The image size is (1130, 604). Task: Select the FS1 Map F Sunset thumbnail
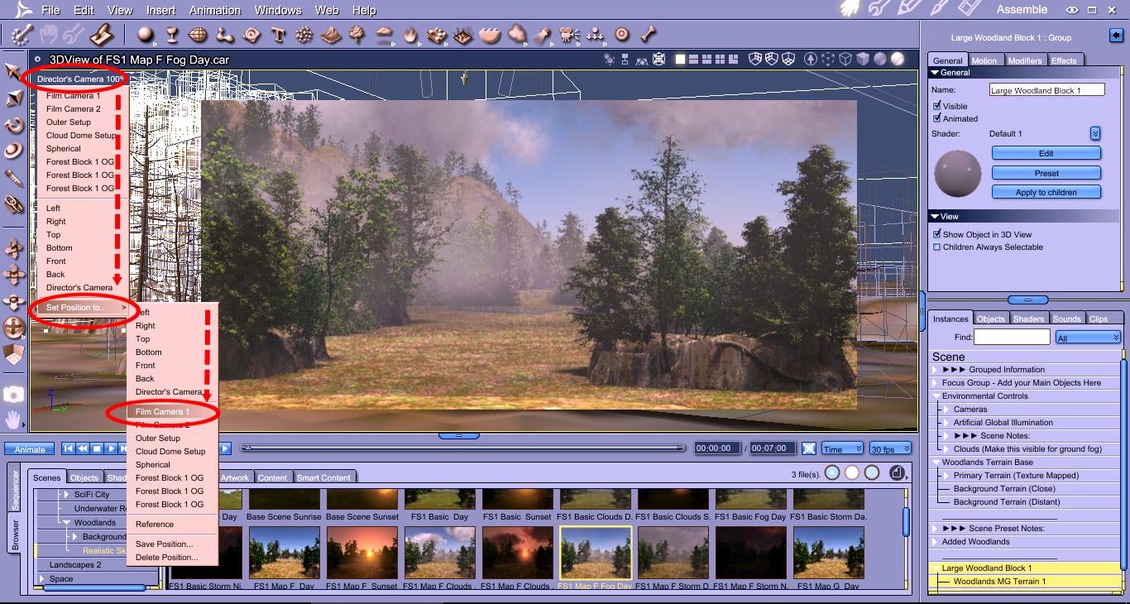[362, 553]
